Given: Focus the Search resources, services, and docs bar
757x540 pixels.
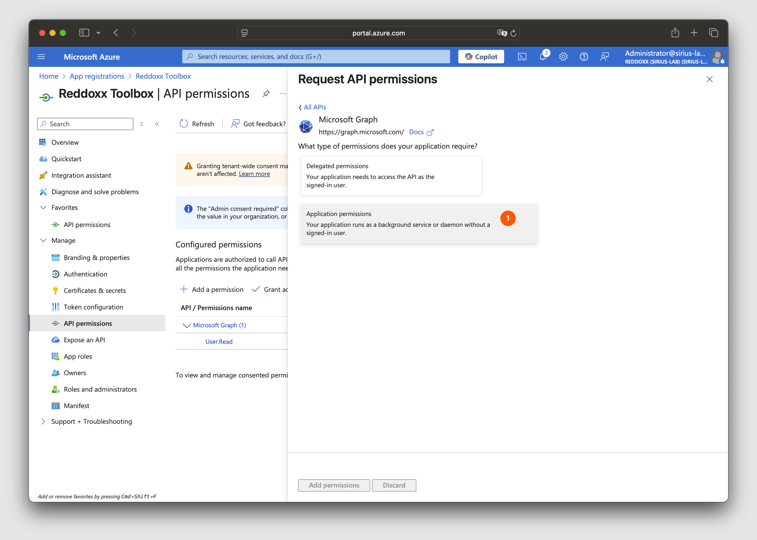Looking at the screenshot, I should 316,57.
